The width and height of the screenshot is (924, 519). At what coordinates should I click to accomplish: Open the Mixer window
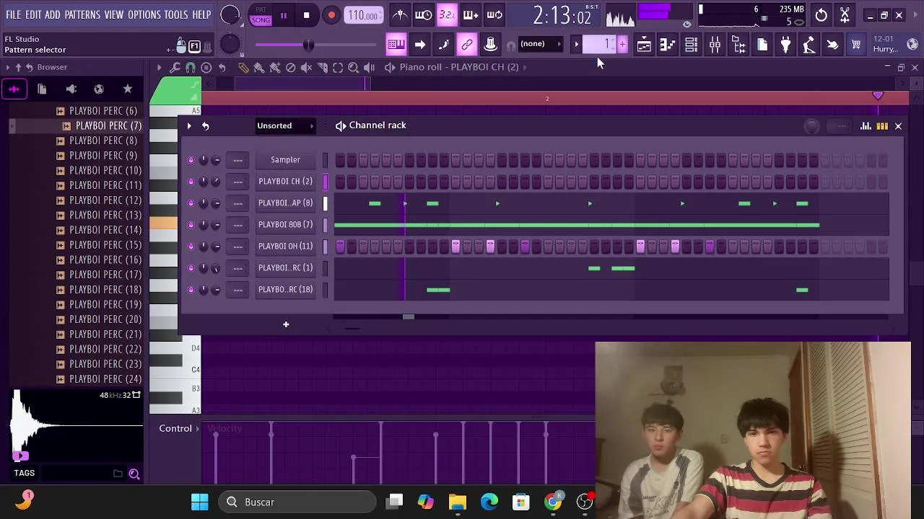[x=715, y=45]
